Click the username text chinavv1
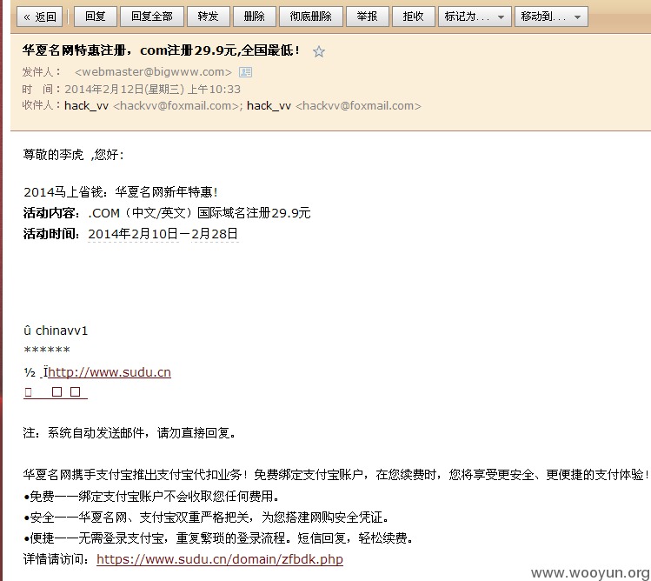The height and width of the screenshot is (581, 651). [62, 331]
